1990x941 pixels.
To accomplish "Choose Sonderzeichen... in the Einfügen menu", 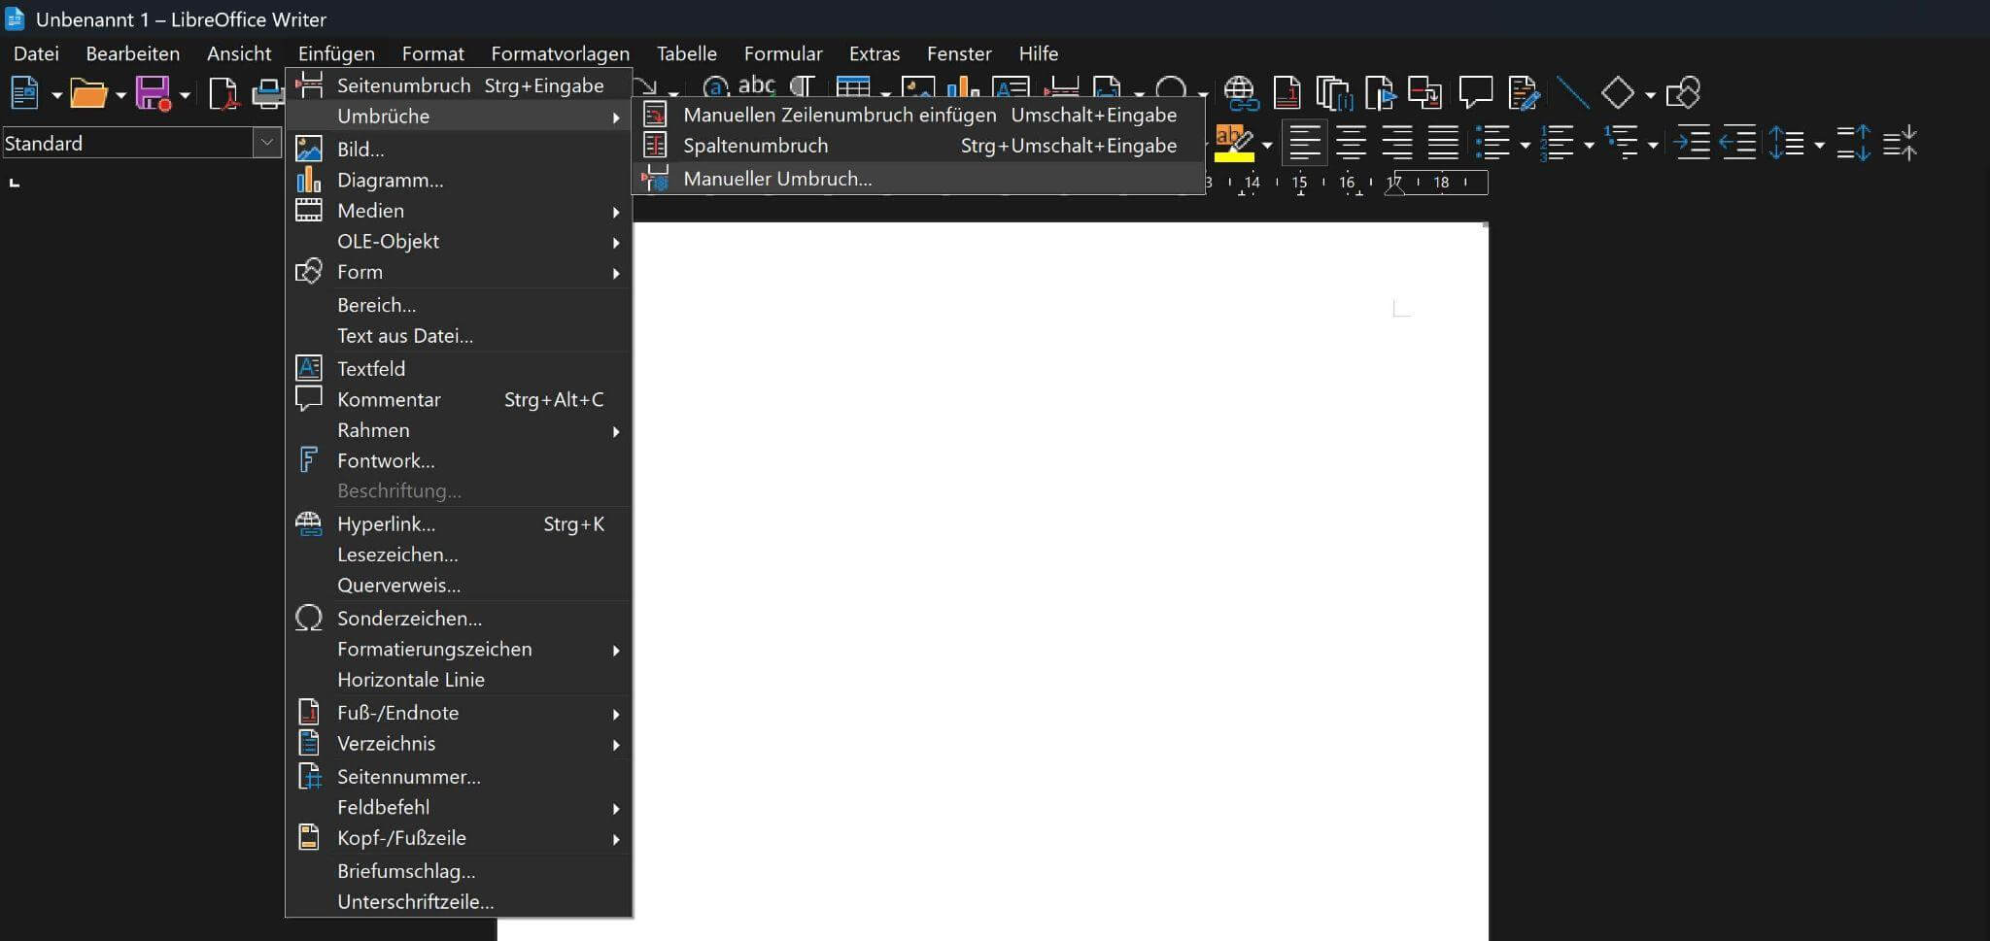I will point(409,619).
